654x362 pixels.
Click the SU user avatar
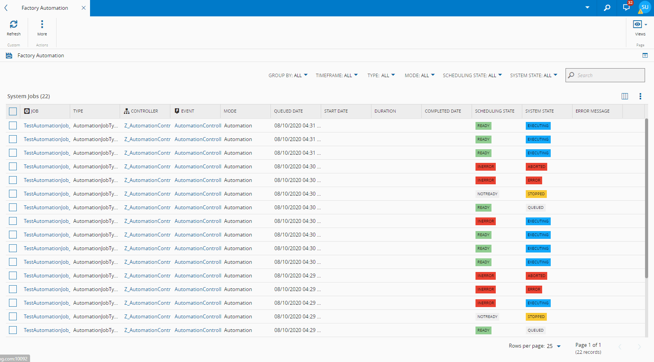click(645, 7)
